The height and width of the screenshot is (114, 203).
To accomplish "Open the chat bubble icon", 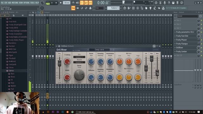I will coord(182,3).
